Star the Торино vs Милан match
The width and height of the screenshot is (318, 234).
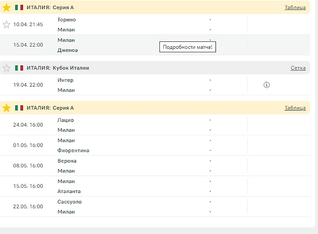click(7, 24)
